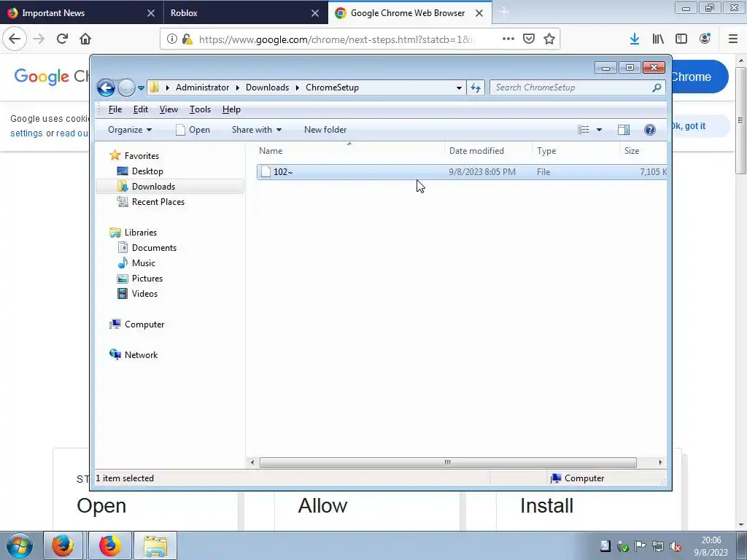The height and width of the screenshot is (560, 747).
Task: Open page actions three-dot menu
Action: (508, 39)
